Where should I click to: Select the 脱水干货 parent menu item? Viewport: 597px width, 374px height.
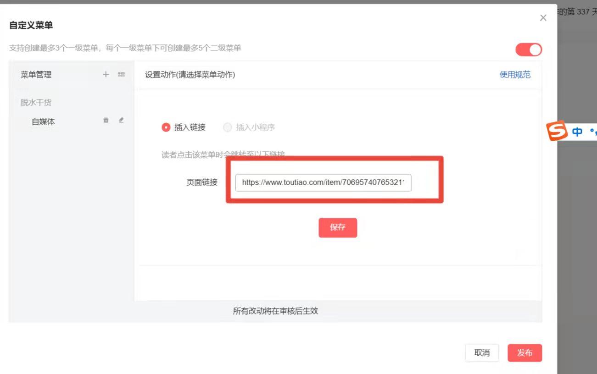[36, 102]
